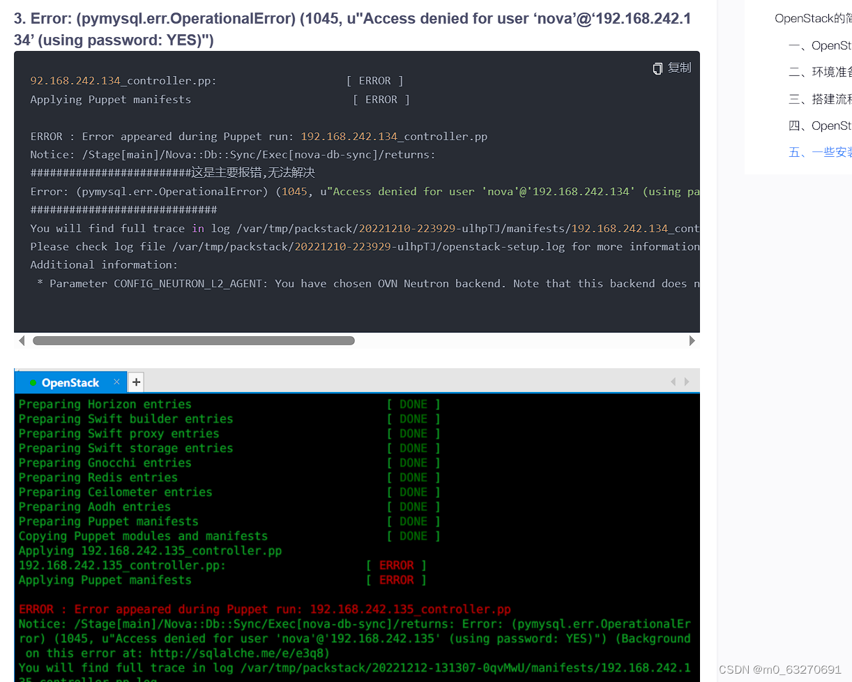Open a new terminal tab with plus button
This screenshot has height=682, width=852.
click(x=137, y=382)
